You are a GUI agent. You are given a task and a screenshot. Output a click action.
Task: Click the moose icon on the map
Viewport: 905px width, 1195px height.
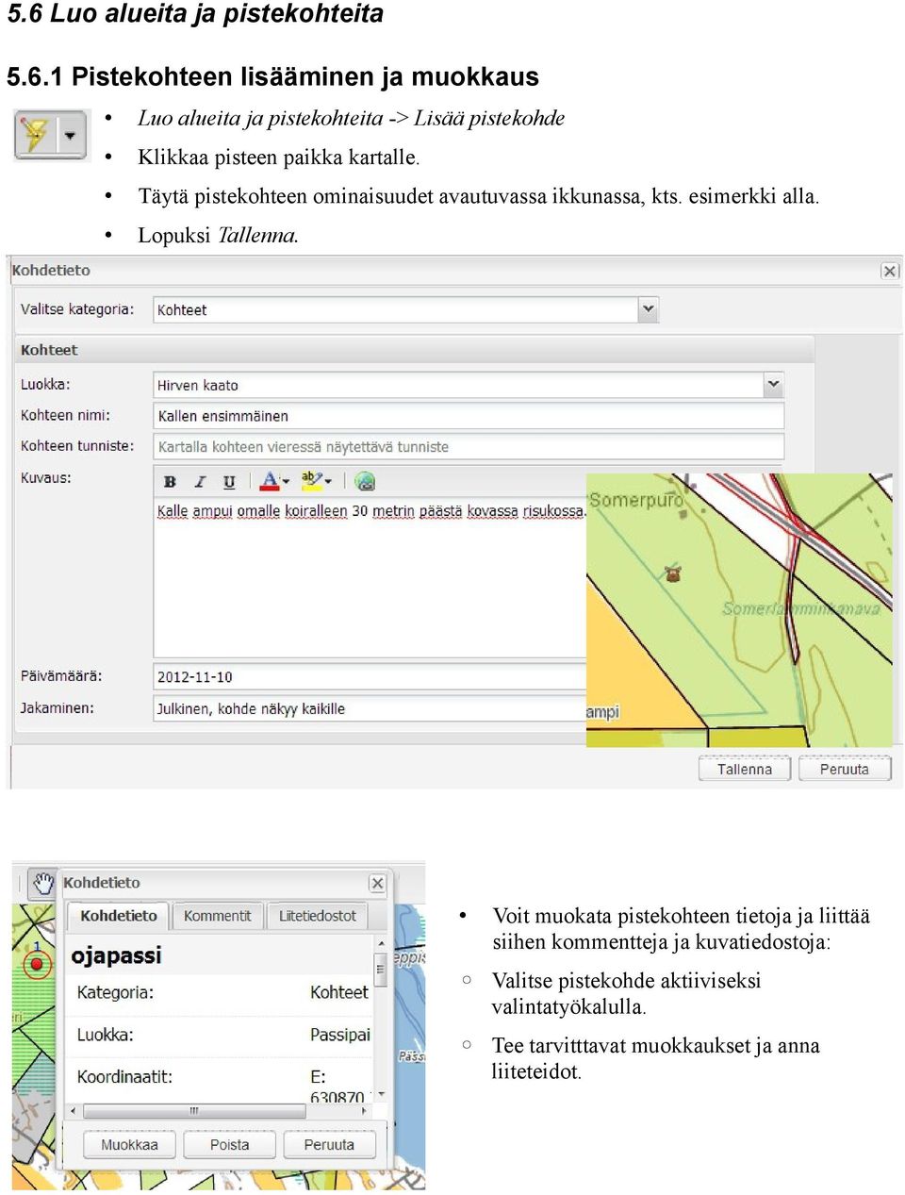(x=673, y=573)
